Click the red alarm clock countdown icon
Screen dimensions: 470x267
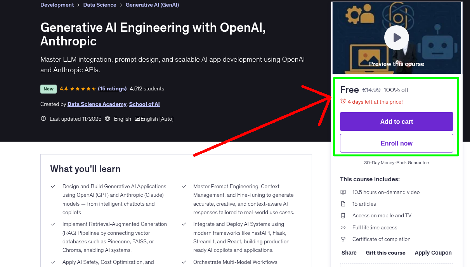pos(343,101)
